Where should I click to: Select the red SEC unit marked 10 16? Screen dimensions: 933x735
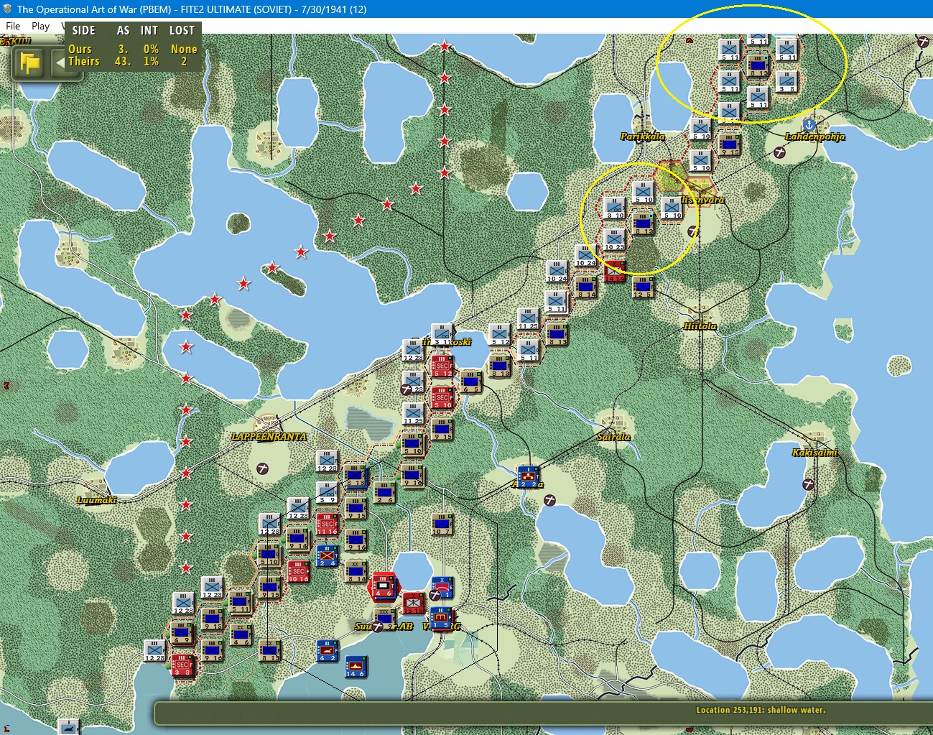(x=298, y=571)
